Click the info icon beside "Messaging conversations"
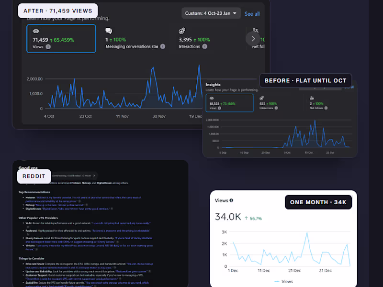Viewport: 383px width, 287px height. (x=163, y=46)
